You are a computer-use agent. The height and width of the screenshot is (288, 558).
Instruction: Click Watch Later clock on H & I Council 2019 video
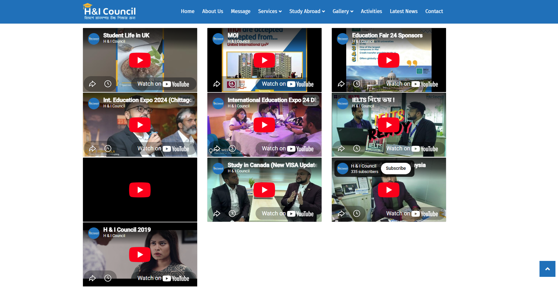108,278
